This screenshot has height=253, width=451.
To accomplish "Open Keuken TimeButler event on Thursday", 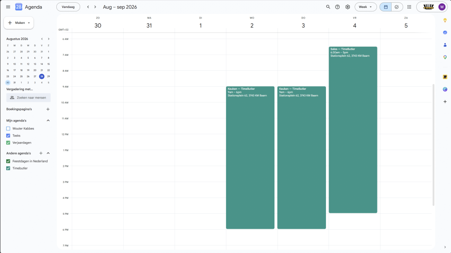I will pos(301,158).
